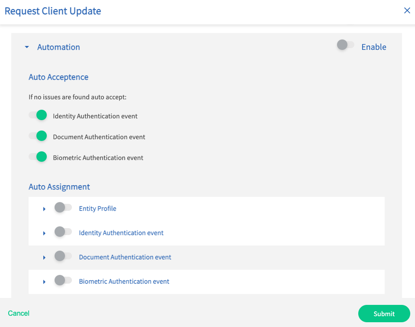
Task: Select the Entity Profile label
Action: pos(97,209)
